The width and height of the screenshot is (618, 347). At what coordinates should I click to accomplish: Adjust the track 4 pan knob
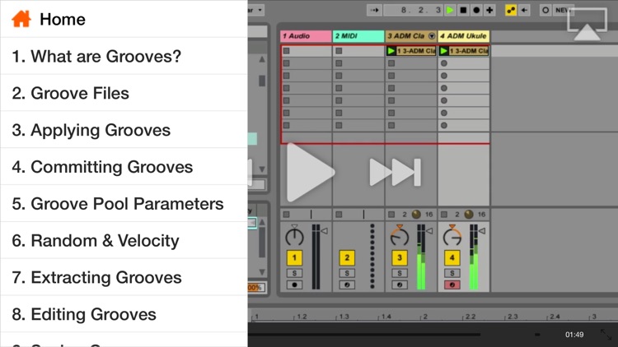pyautogui.click(x=452, y=236)
